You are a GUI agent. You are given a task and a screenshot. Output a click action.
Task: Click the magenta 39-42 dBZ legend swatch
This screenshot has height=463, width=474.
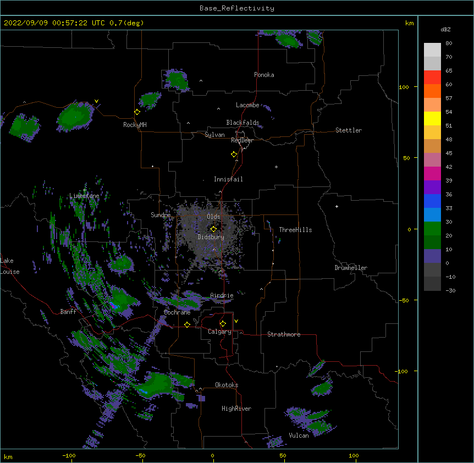432,173
